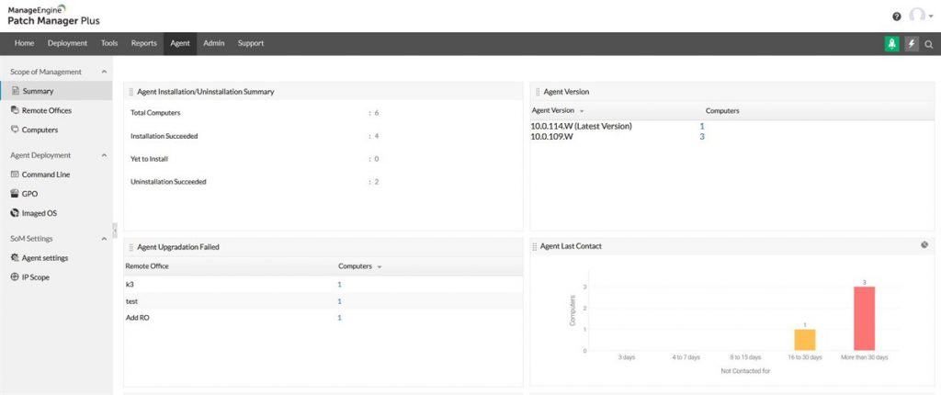The height and width of the screenshot is (395, 941).
Task: Collapse the Agent Deployment section
Action: 104,155
